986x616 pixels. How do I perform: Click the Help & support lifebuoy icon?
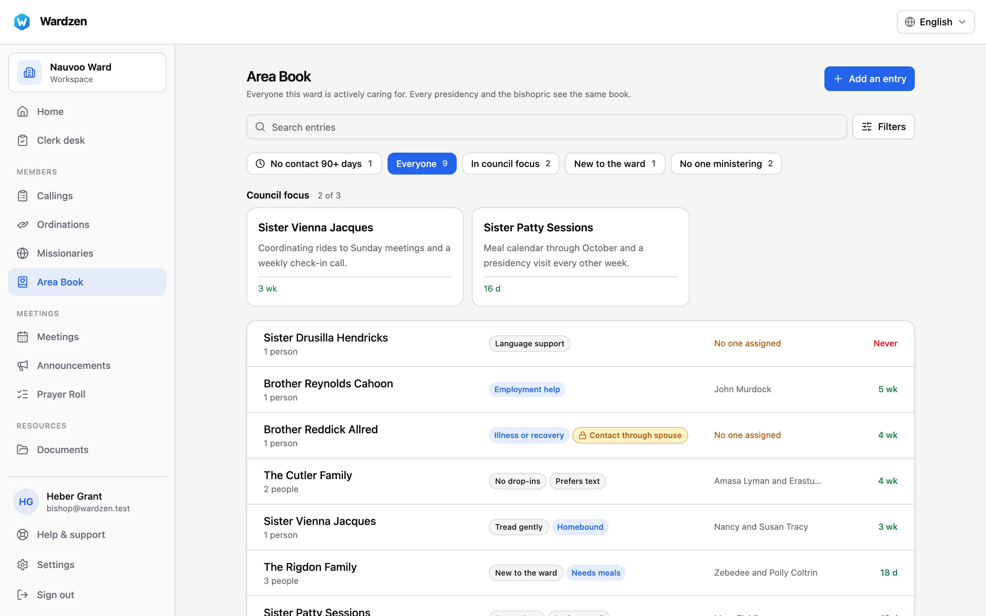(22, 534)
